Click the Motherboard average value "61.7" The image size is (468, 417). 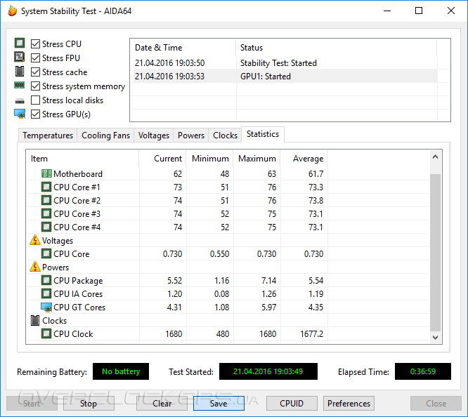pos(316,173)
